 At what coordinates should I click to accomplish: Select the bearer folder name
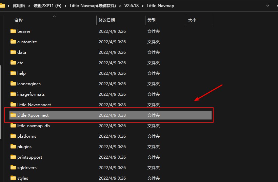(24, 31)
